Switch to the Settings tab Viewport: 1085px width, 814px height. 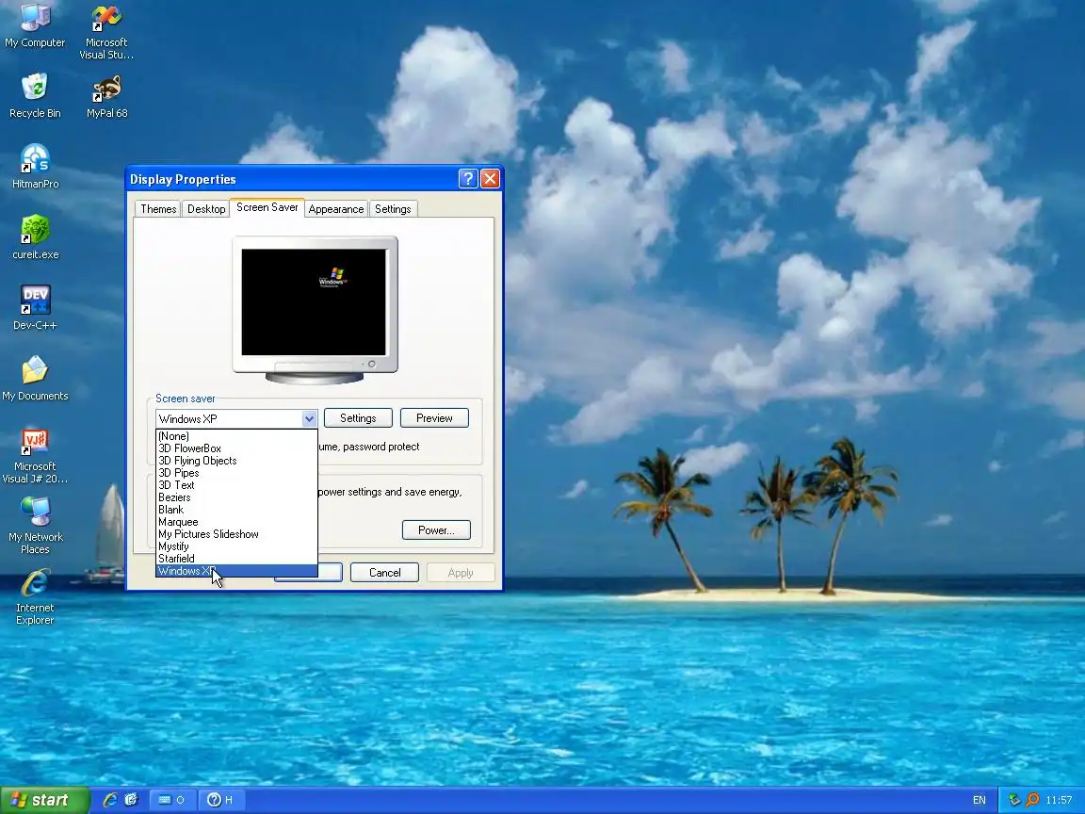click(x=393, y=209)
